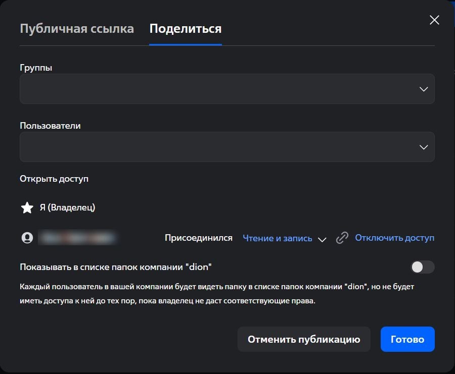Image resolution: width=455 pixels, height=374 pixels.
Task: Click the Присоединился status label
Action: 199,238
